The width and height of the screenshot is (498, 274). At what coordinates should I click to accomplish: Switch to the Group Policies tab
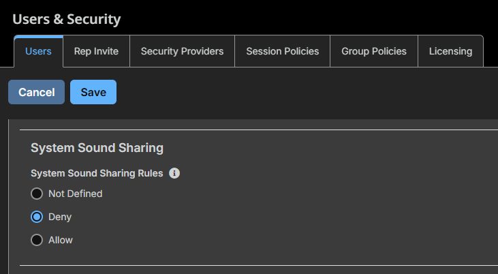[x=374, y=51]
